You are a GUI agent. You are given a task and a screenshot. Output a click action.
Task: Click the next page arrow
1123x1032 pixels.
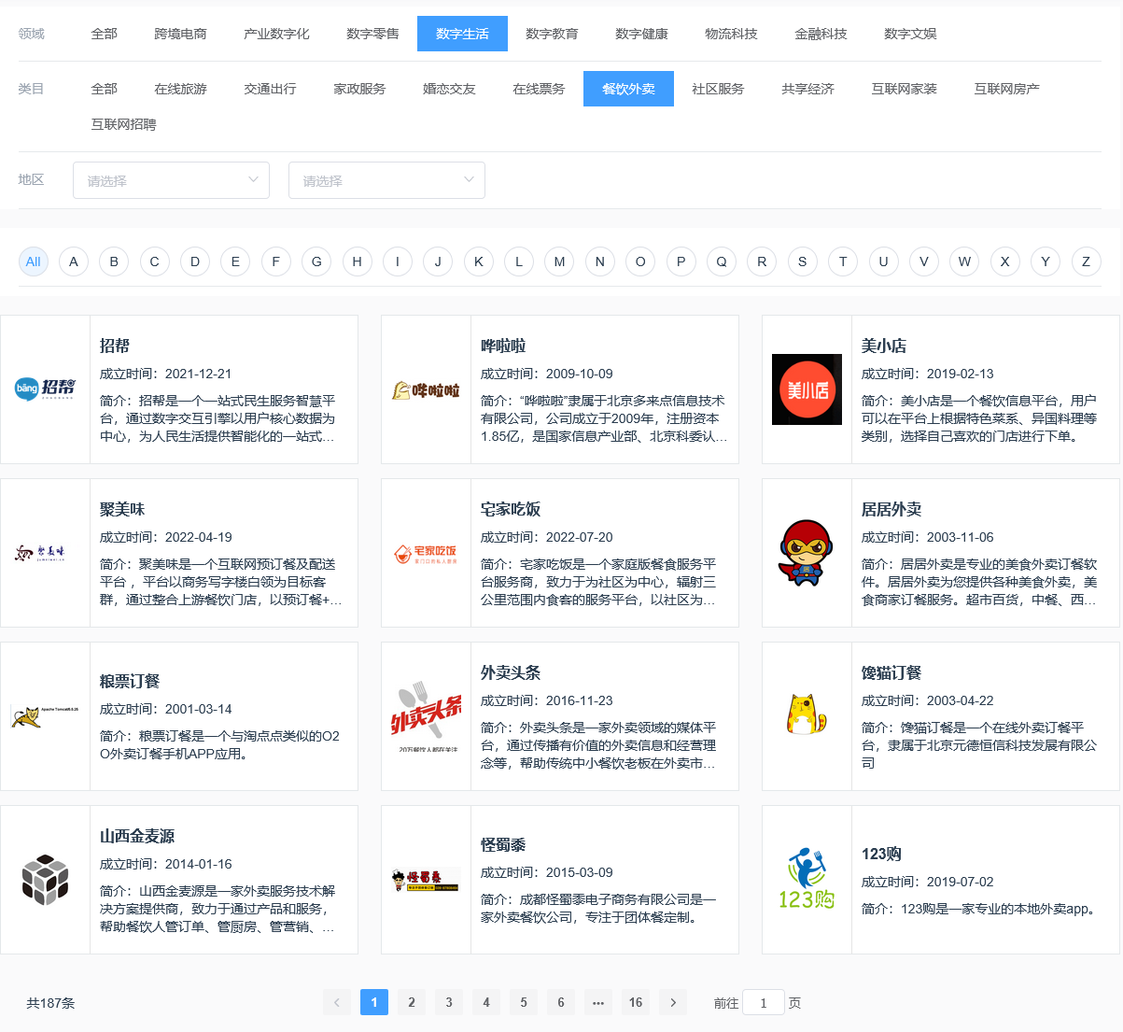(673, 1001)
